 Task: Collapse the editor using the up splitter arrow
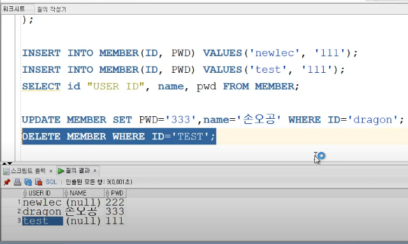[x=4, y=164]
